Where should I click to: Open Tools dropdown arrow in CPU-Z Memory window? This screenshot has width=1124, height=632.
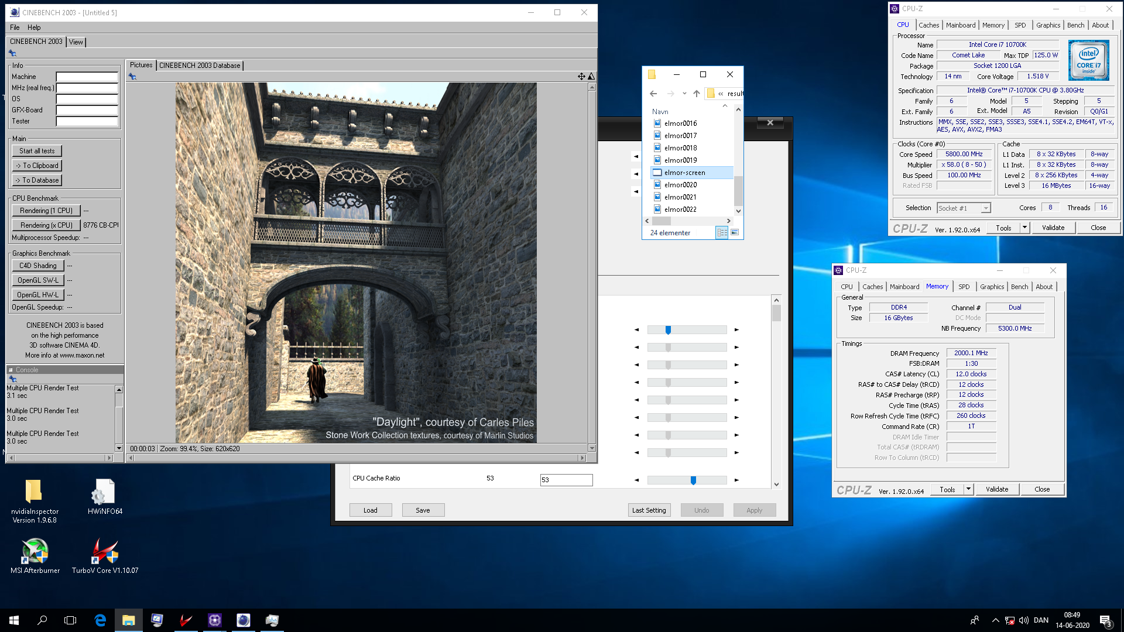(968, 489)
